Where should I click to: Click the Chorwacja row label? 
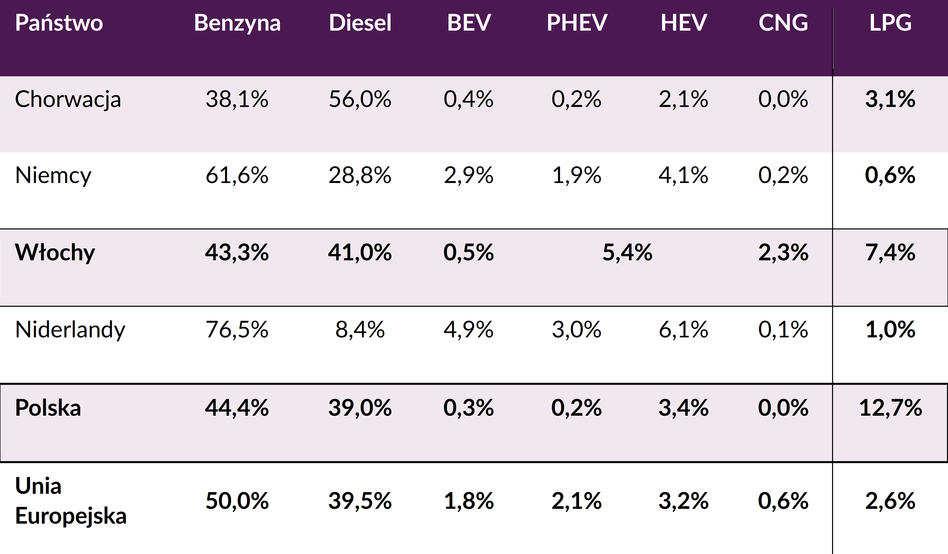68,100
